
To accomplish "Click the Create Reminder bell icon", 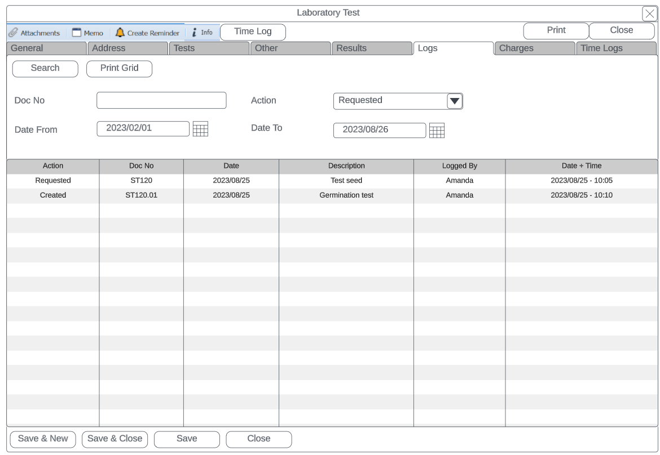I will click(120, 33).
